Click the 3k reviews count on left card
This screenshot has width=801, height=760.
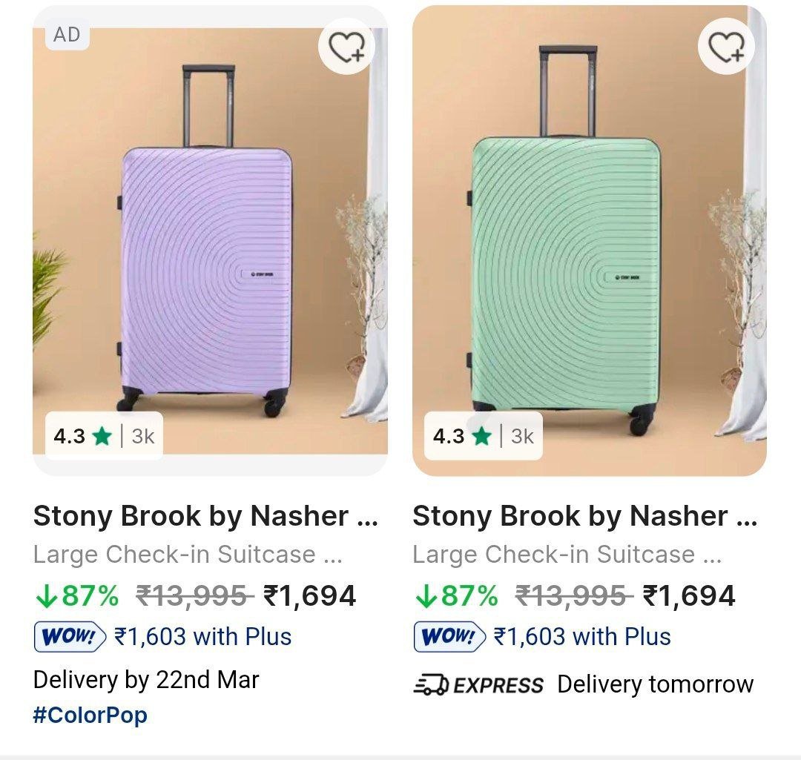pyautogui.click(x=142, y=436)
